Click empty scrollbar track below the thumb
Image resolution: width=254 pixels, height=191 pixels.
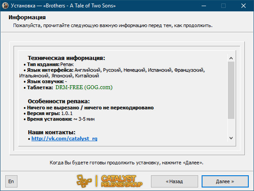(x=231, y=127)
